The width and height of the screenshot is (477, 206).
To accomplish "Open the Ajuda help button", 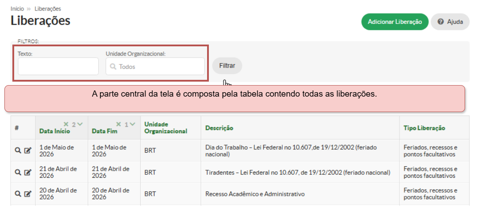I will click(450, 22).
